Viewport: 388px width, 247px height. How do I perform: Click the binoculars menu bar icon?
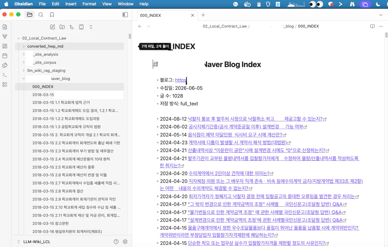tap(352, 4)
